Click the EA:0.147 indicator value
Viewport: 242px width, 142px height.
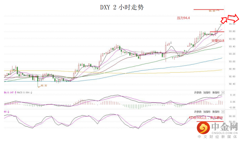pos(9,93)
